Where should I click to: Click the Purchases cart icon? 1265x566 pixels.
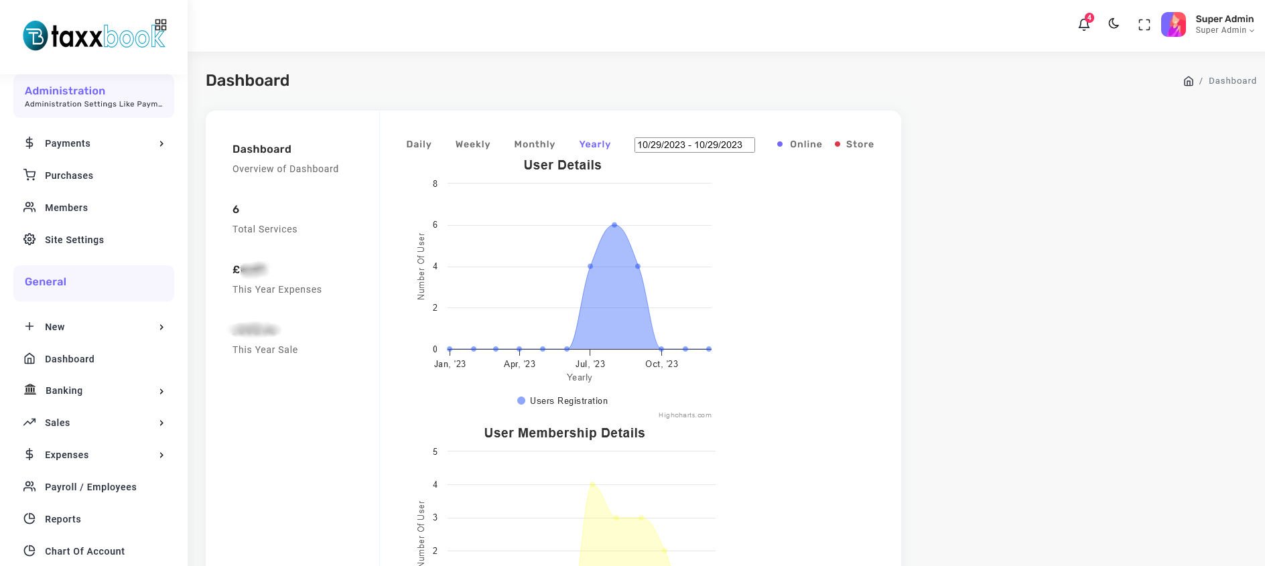pos(29,175)
